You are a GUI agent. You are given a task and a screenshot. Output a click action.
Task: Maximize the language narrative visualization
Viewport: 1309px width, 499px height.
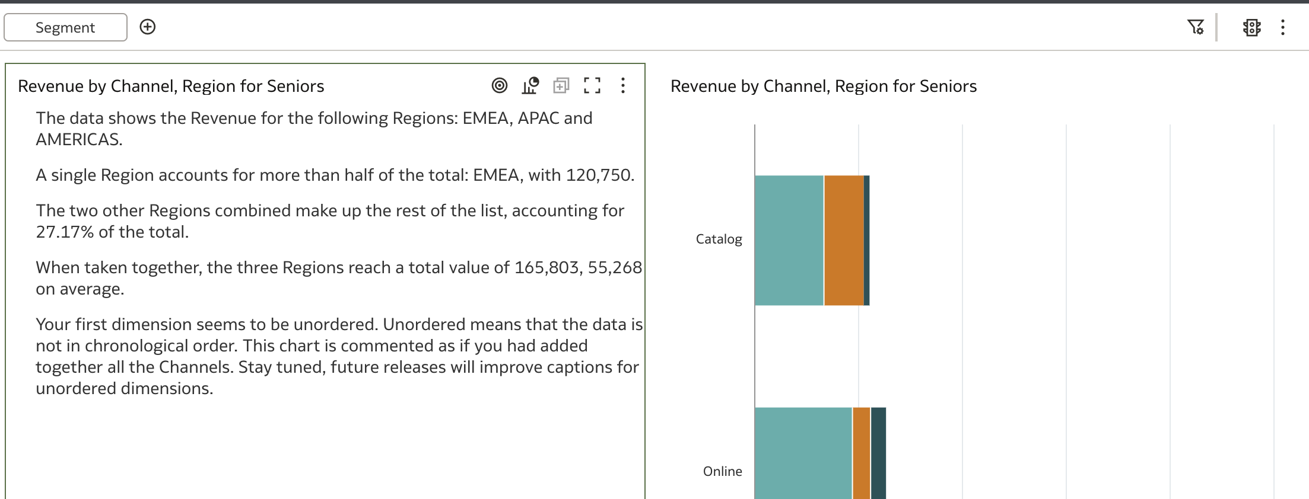pyautogui.click(x=592, y=86)
